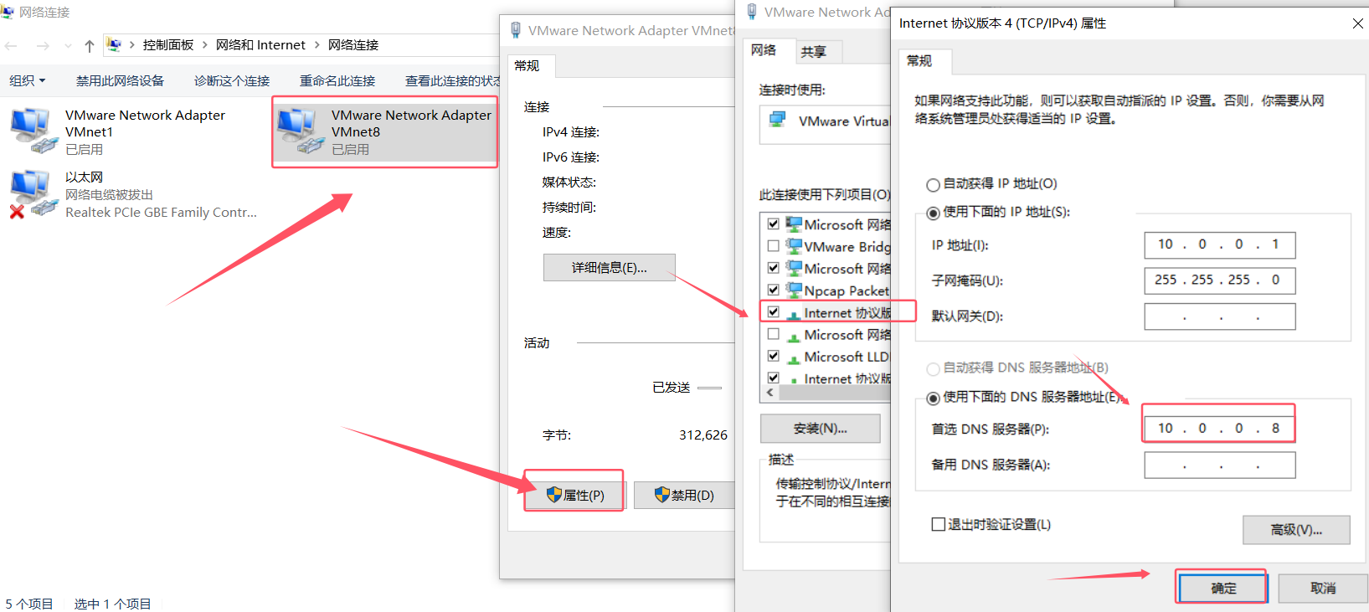
Task: Click the 详细信息(E)... button
Action: pos(610,267)
